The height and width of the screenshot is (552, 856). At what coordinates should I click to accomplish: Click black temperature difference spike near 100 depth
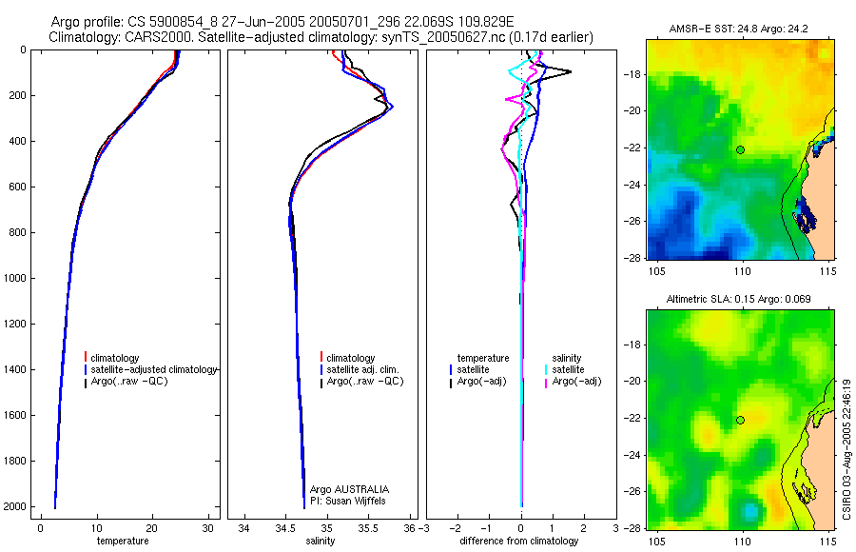click(x=568, y=71)
